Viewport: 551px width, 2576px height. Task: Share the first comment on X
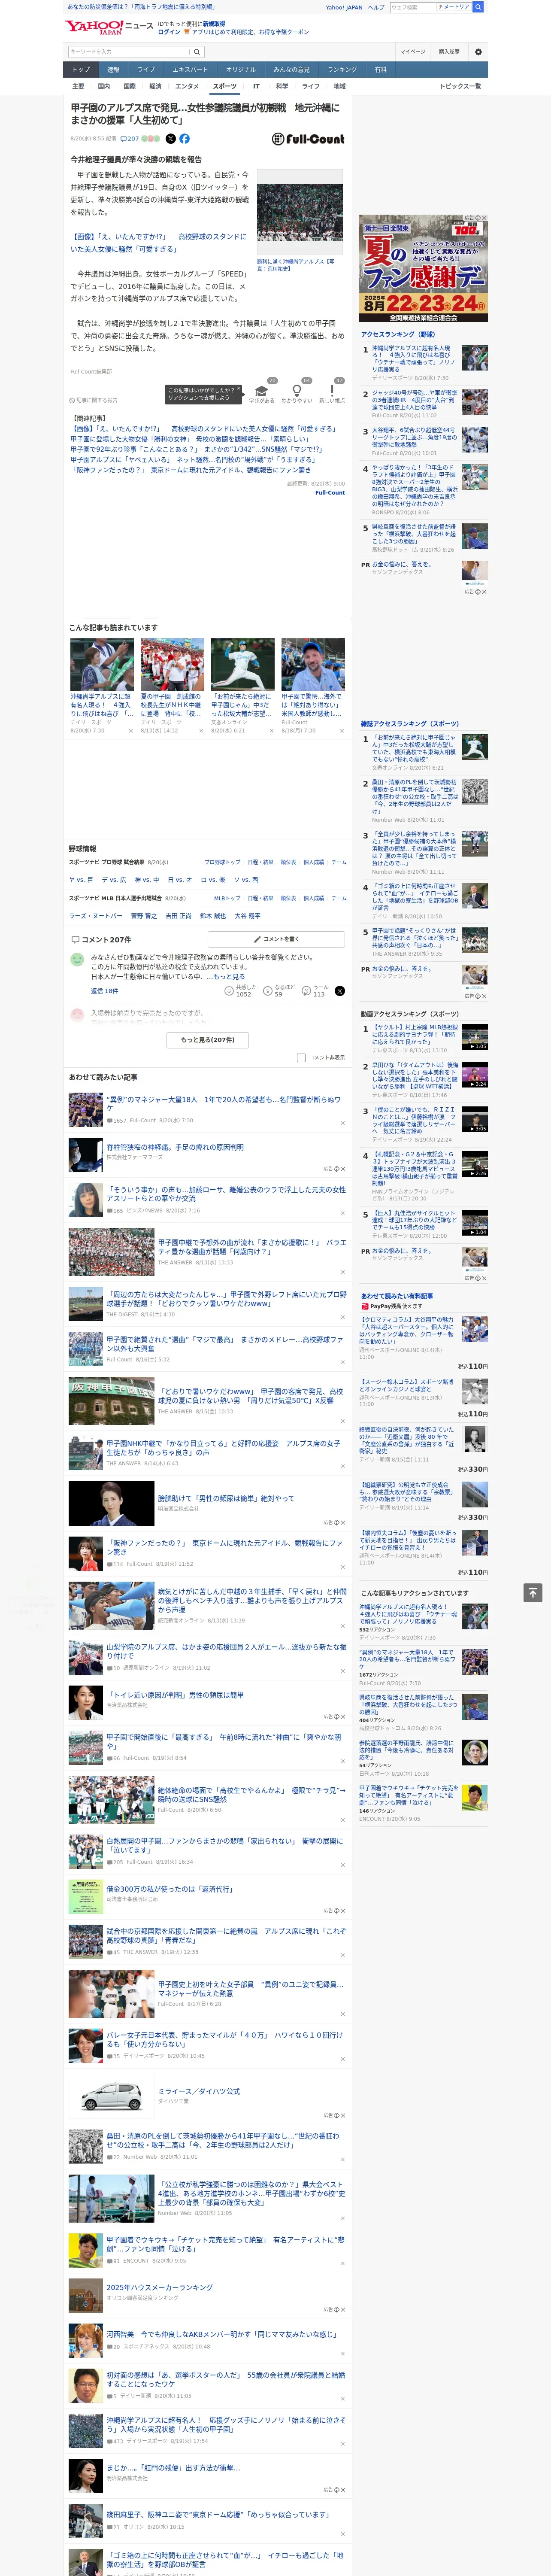click(339, 991)
